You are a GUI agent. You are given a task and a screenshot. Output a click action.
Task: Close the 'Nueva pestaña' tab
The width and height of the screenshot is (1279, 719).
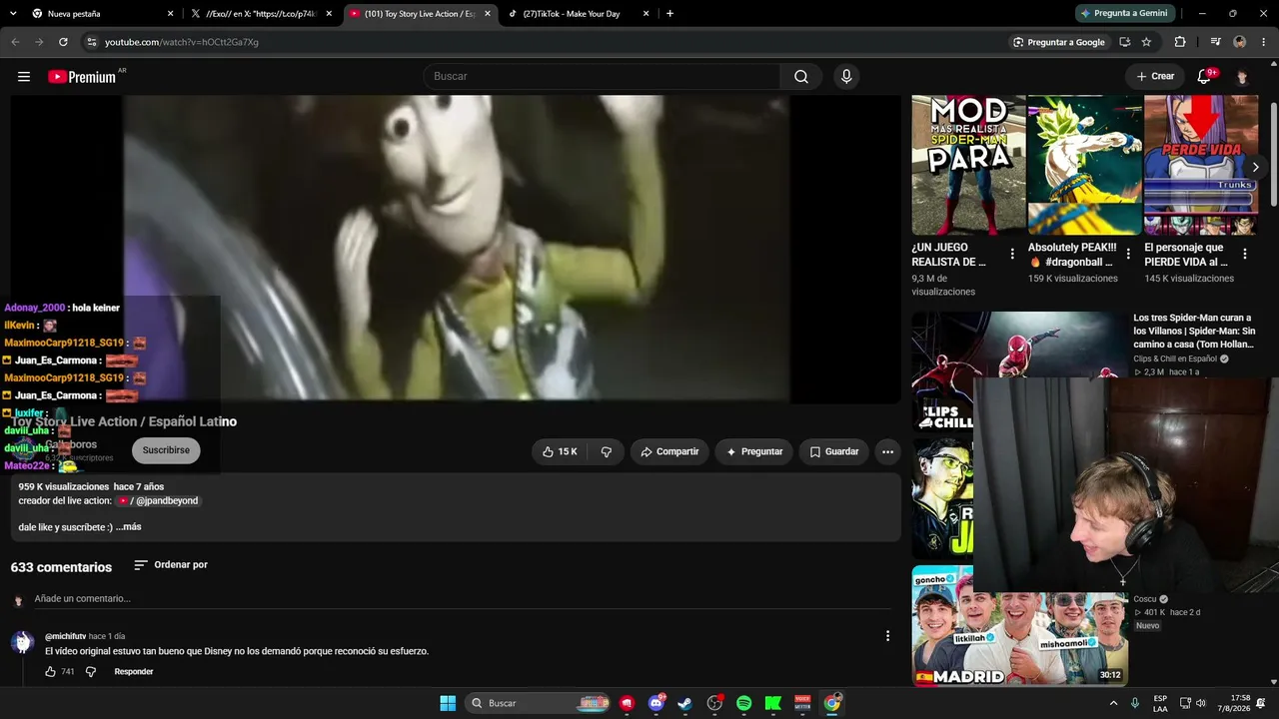point(170,14)
